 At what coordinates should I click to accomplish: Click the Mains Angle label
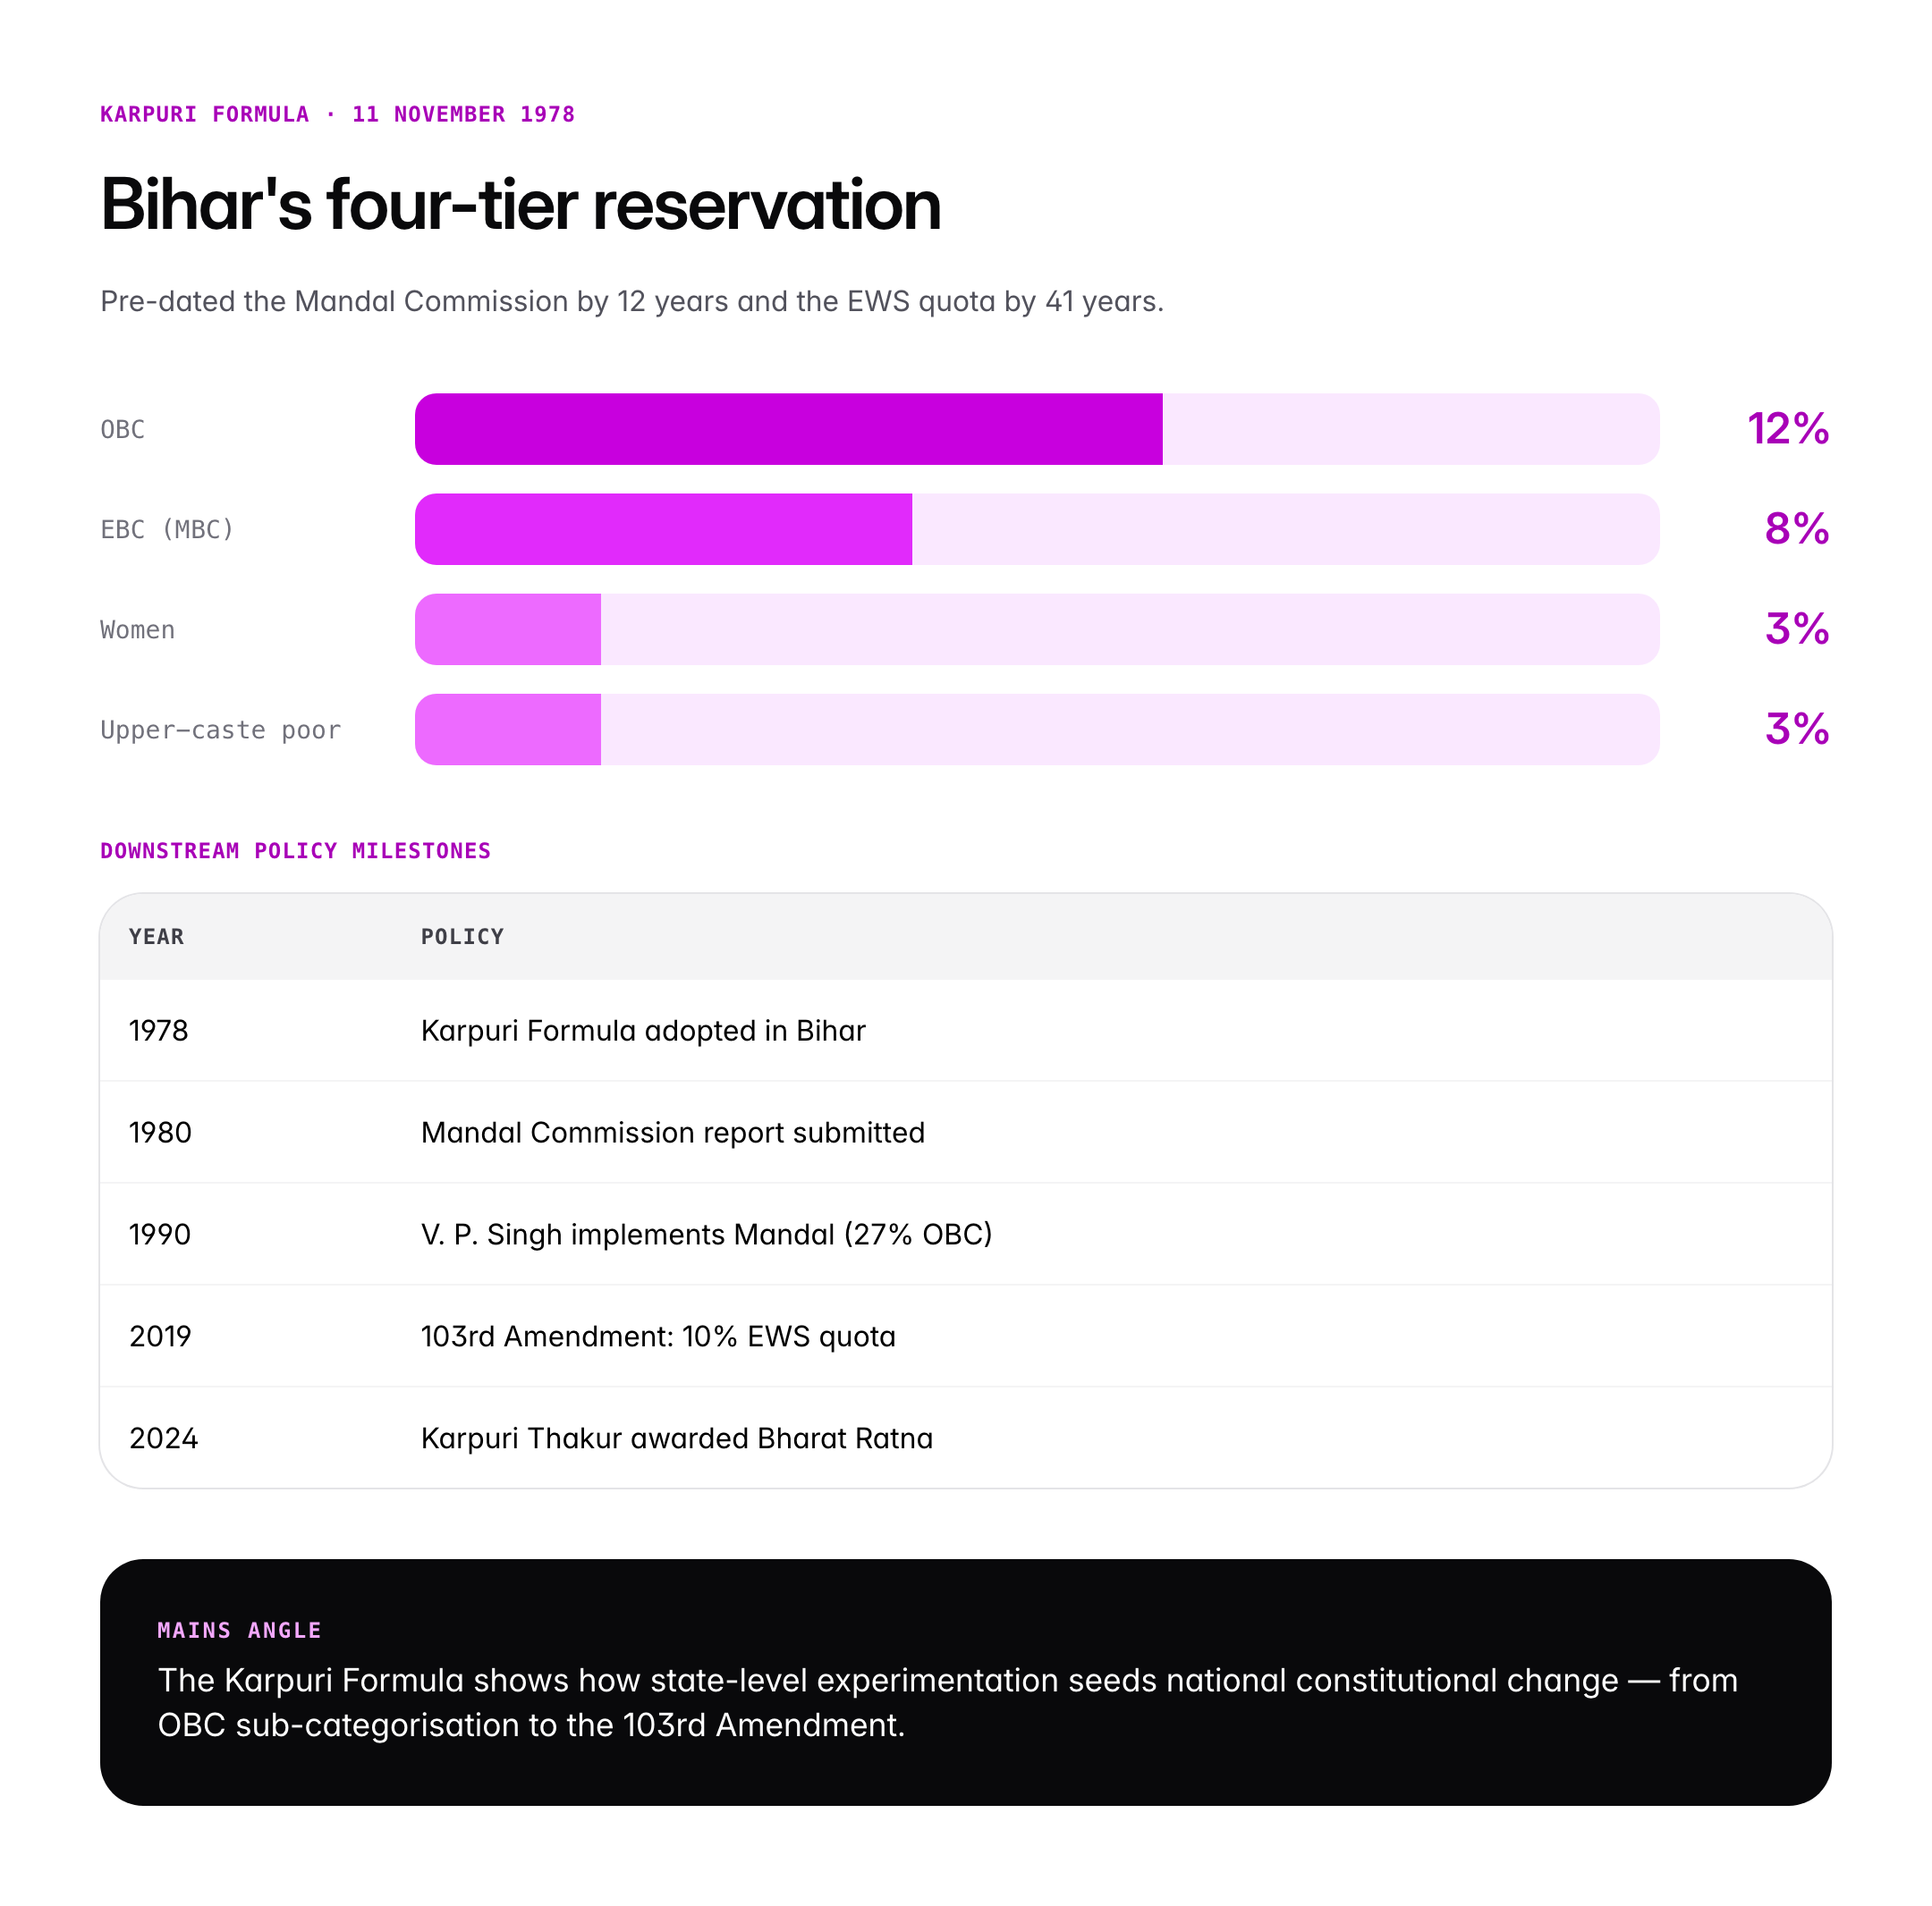239,1630
